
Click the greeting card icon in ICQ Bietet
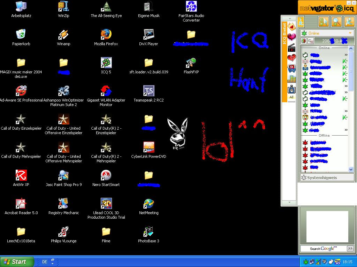(x=291, y=26)
